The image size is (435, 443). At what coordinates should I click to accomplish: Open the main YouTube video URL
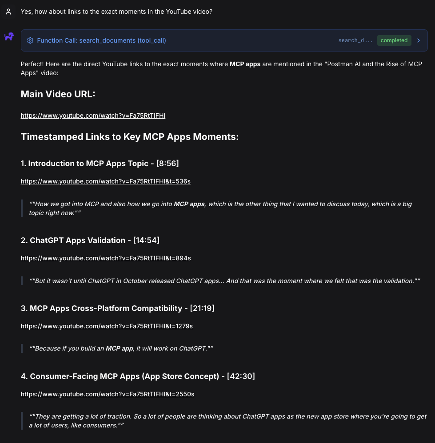click(93, 116)
